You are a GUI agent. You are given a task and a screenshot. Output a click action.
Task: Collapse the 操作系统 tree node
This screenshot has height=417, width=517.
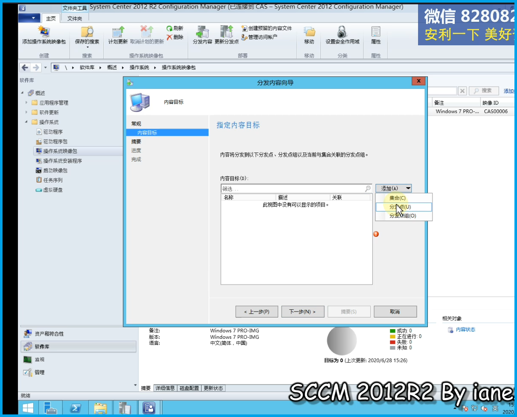pyautogui.click(x=26, y=122)
